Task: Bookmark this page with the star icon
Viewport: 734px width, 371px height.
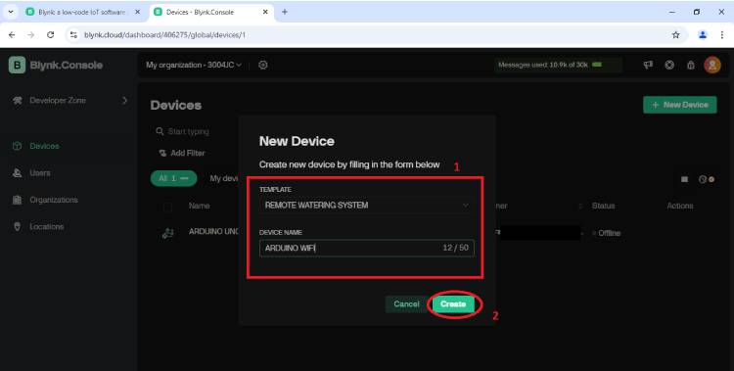Action: coord(675,34)
